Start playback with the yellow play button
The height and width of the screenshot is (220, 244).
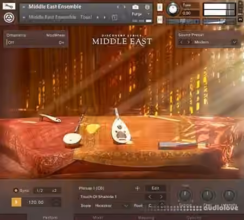(x=16, y=202)
